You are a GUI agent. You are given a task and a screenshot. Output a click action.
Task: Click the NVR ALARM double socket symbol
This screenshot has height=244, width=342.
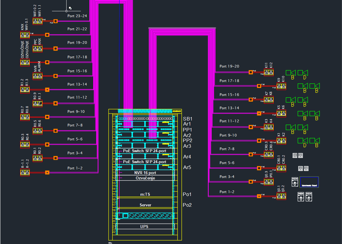click(x=37, y=76)
